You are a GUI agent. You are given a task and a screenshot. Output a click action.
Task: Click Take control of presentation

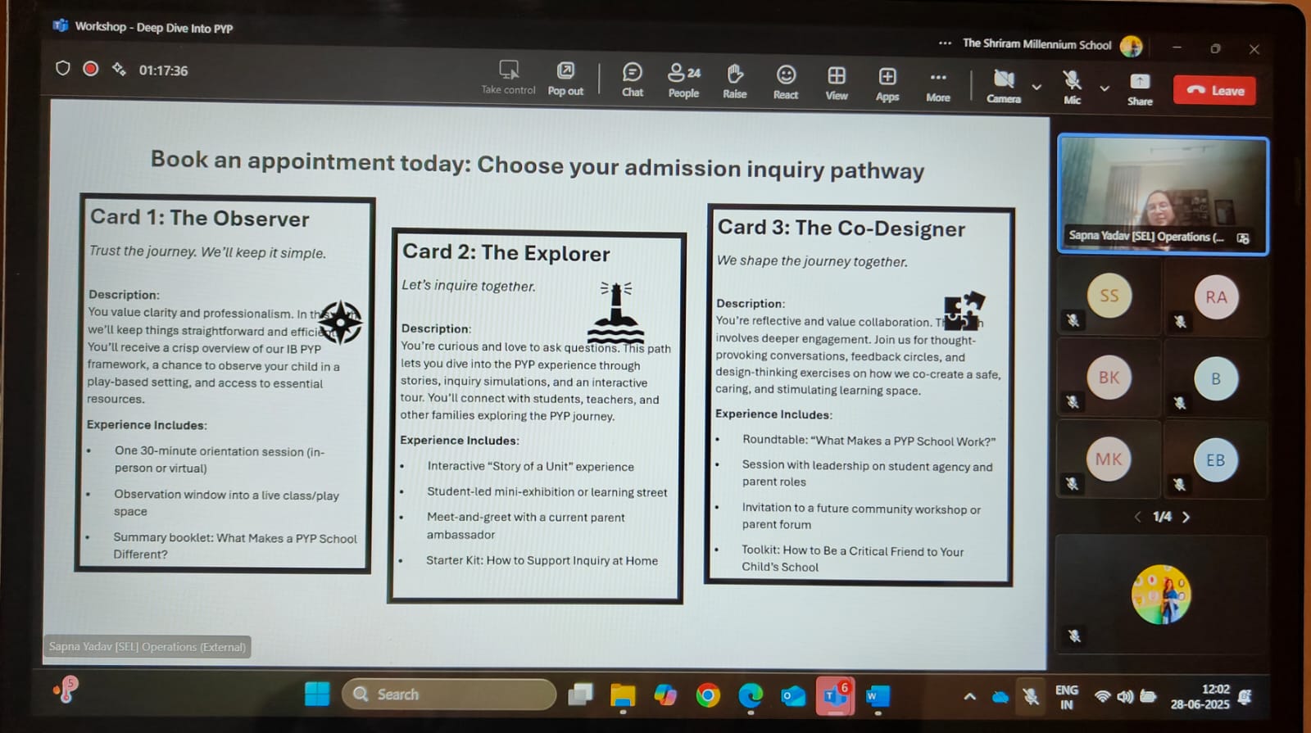[x=508, y=77]
